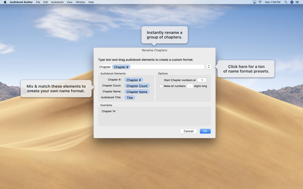Screen dimensions: 303x189
Task: Click the custom name format text field
Action: (x=167, y=67)
